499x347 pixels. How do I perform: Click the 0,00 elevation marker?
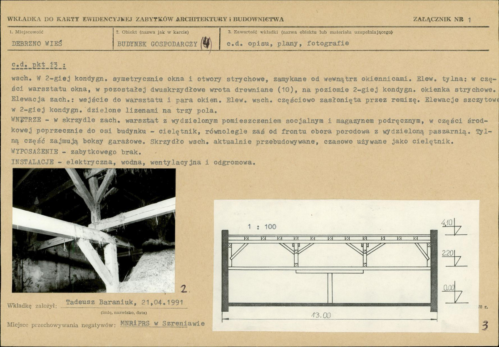pyautogui.click(x=449, y=287)
